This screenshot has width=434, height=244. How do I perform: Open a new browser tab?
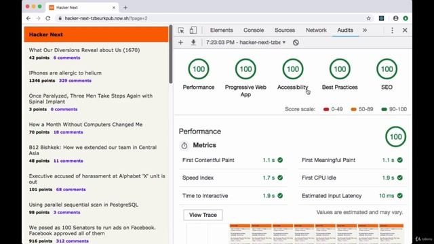(x=125, y=7)
